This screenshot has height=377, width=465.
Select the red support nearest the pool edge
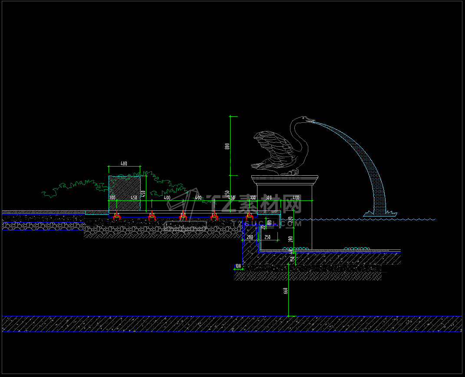tap(249, 216)
